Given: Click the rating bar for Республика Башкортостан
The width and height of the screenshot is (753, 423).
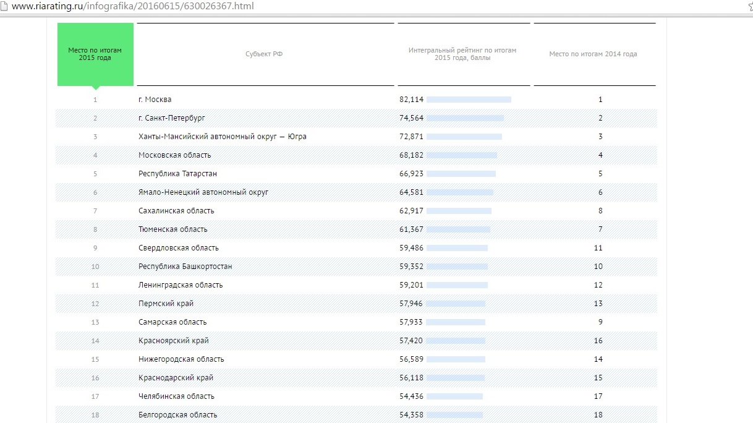Looking at the screenshot, I should pos(457,267).
